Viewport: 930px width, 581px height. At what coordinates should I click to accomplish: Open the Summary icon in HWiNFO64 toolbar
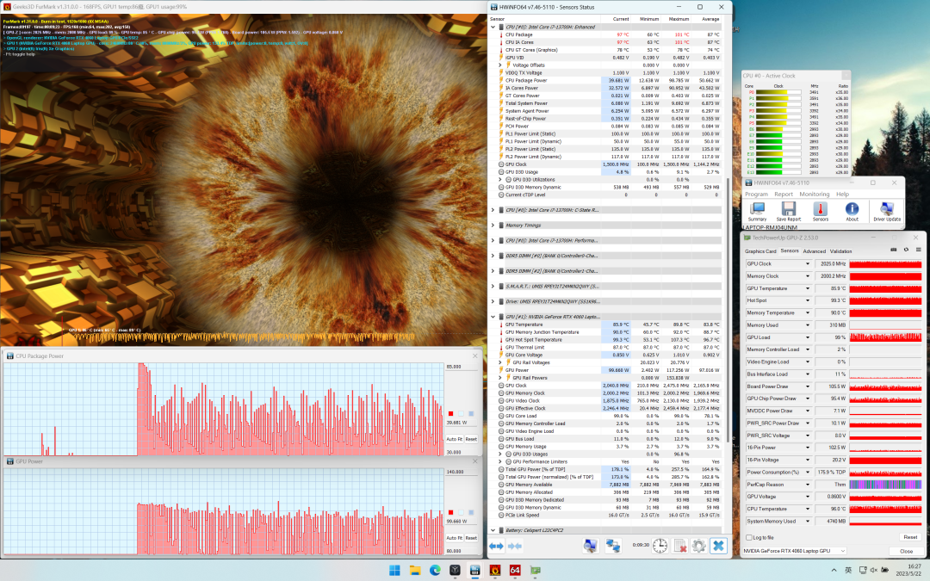tap(757, 209)
